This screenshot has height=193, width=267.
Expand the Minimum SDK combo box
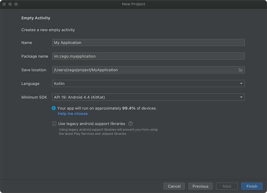[144, 97]
